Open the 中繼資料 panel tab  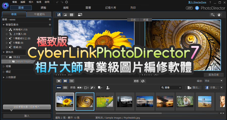click(39, 14)
